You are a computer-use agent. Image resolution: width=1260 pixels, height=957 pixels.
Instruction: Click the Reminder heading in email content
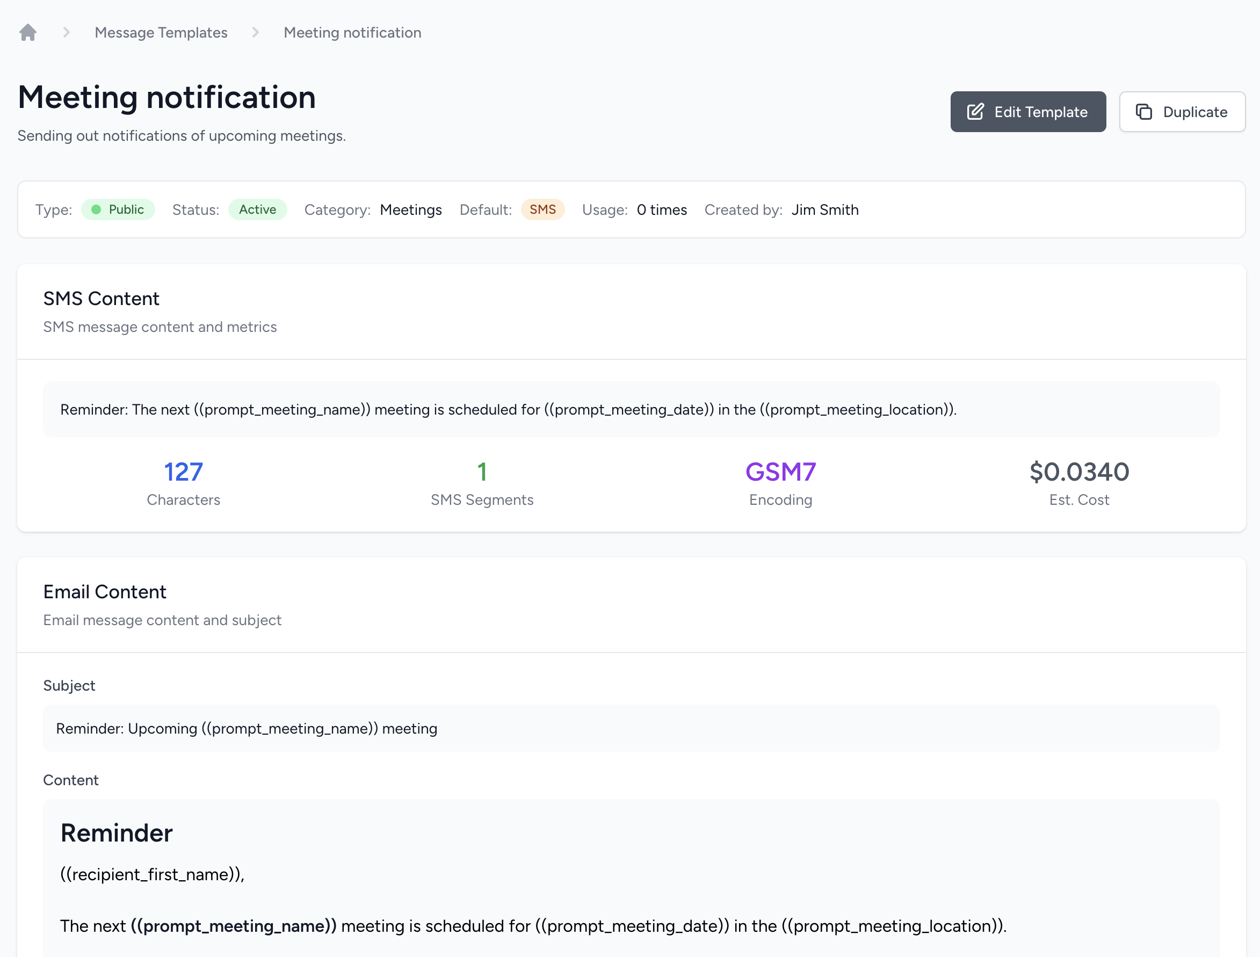116,833
